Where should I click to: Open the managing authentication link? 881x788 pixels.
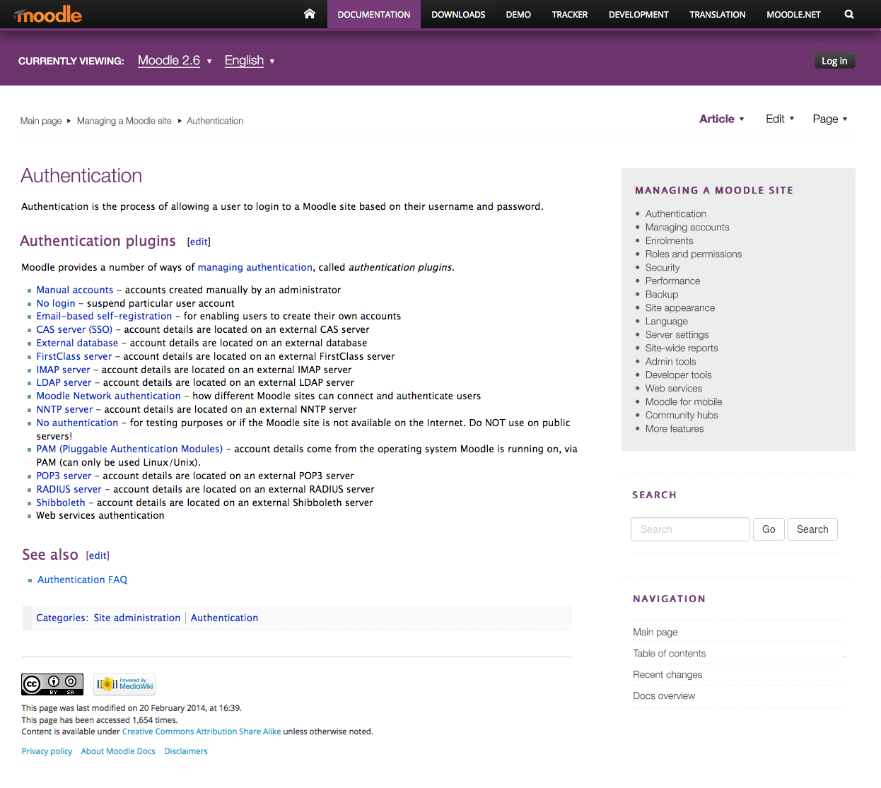click(255, 267)
